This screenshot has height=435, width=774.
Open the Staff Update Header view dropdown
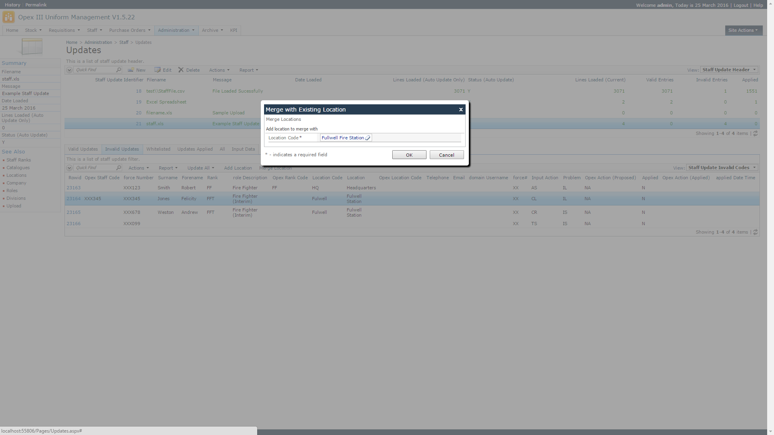pos(729,70)
